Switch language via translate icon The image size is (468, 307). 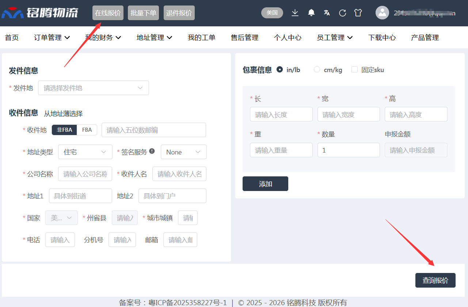[327, 13]
